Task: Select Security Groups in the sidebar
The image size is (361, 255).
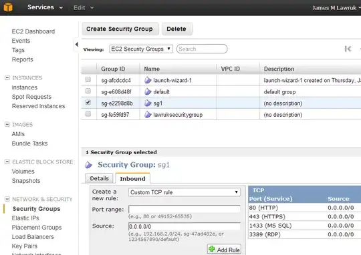Action: click(x=36, y=209)
